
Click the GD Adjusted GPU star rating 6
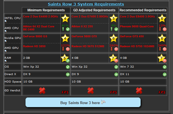point(113,38)
